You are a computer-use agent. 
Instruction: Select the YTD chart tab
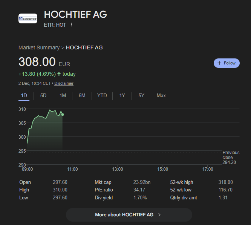102,95
